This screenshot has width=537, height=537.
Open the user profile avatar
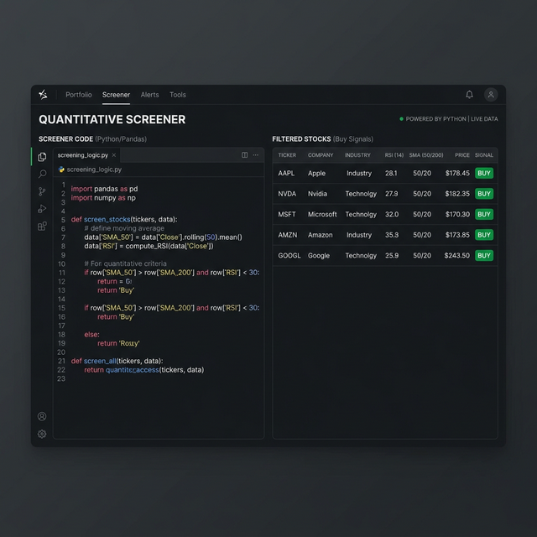click(x=490, y=95)
